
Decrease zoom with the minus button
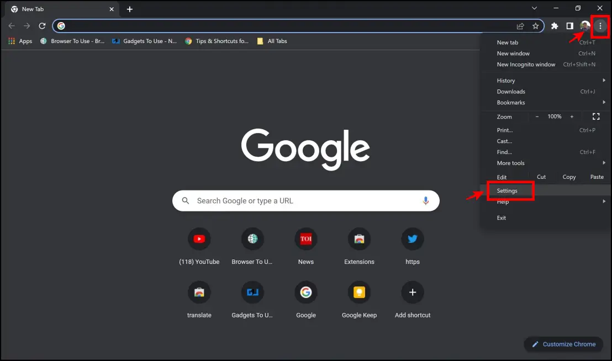click(537, 116)
